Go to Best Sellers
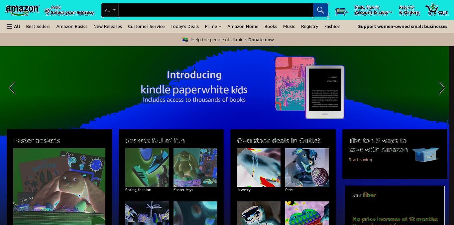The width and height of the screenshot is (454, 225). coord(38,26)
